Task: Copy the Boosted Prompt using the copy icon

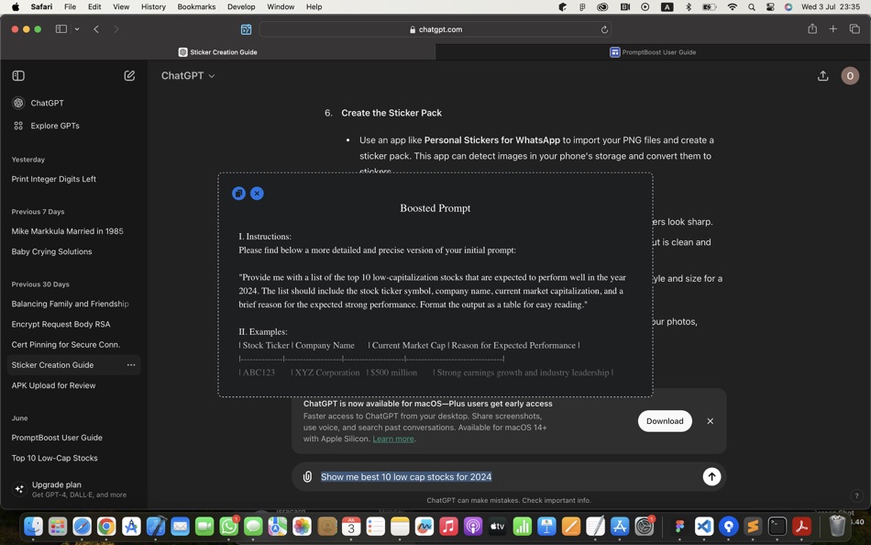Action: [238, 193]
